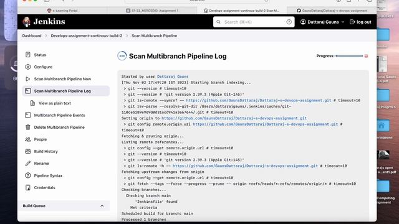This screenshot has width=399, height=224.
Task: Click the in-progress ellipsis status icon
Action: (122, 56)
